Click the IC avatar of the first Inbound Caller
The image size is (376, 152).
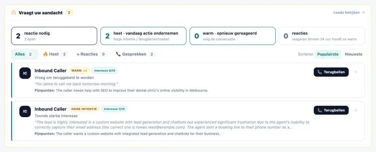pos(25,73)
